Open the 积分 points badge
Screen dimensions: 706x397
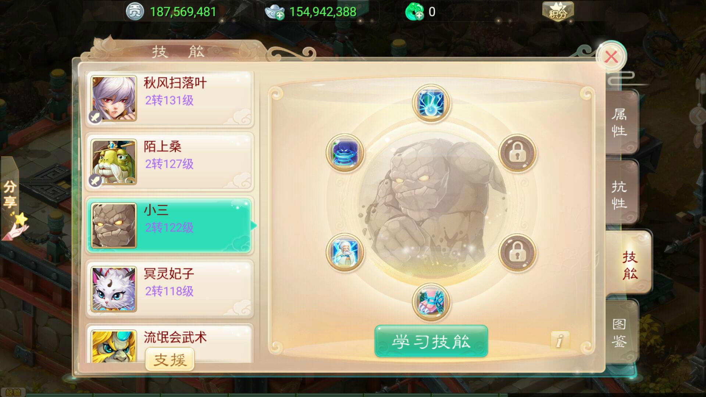click(x=558, y=11)
